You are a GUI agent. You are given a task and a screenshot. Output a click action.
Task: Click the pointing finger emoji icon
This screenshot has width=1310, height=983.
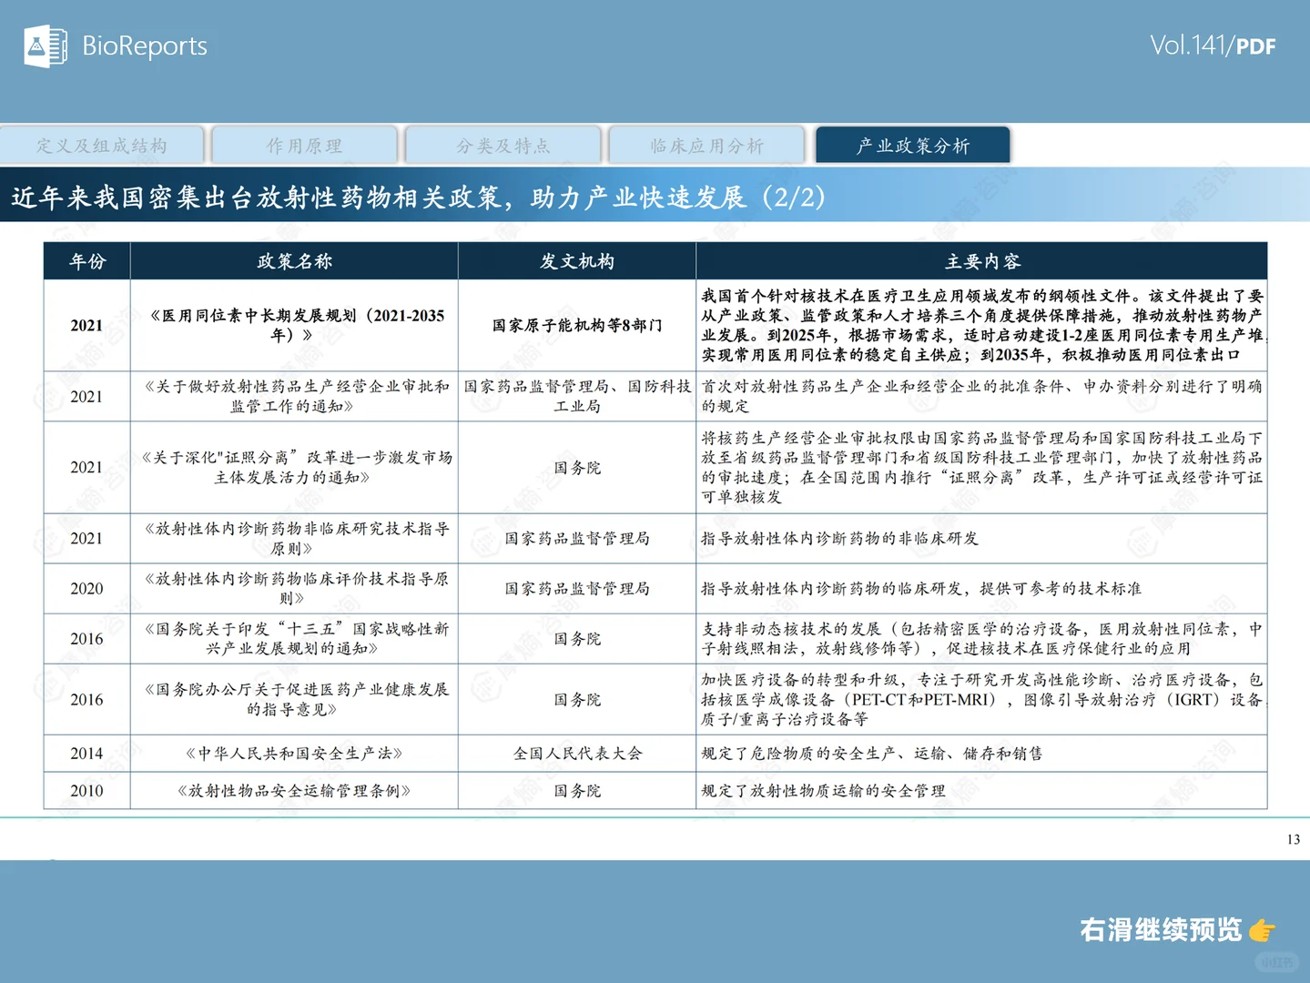1260,930
